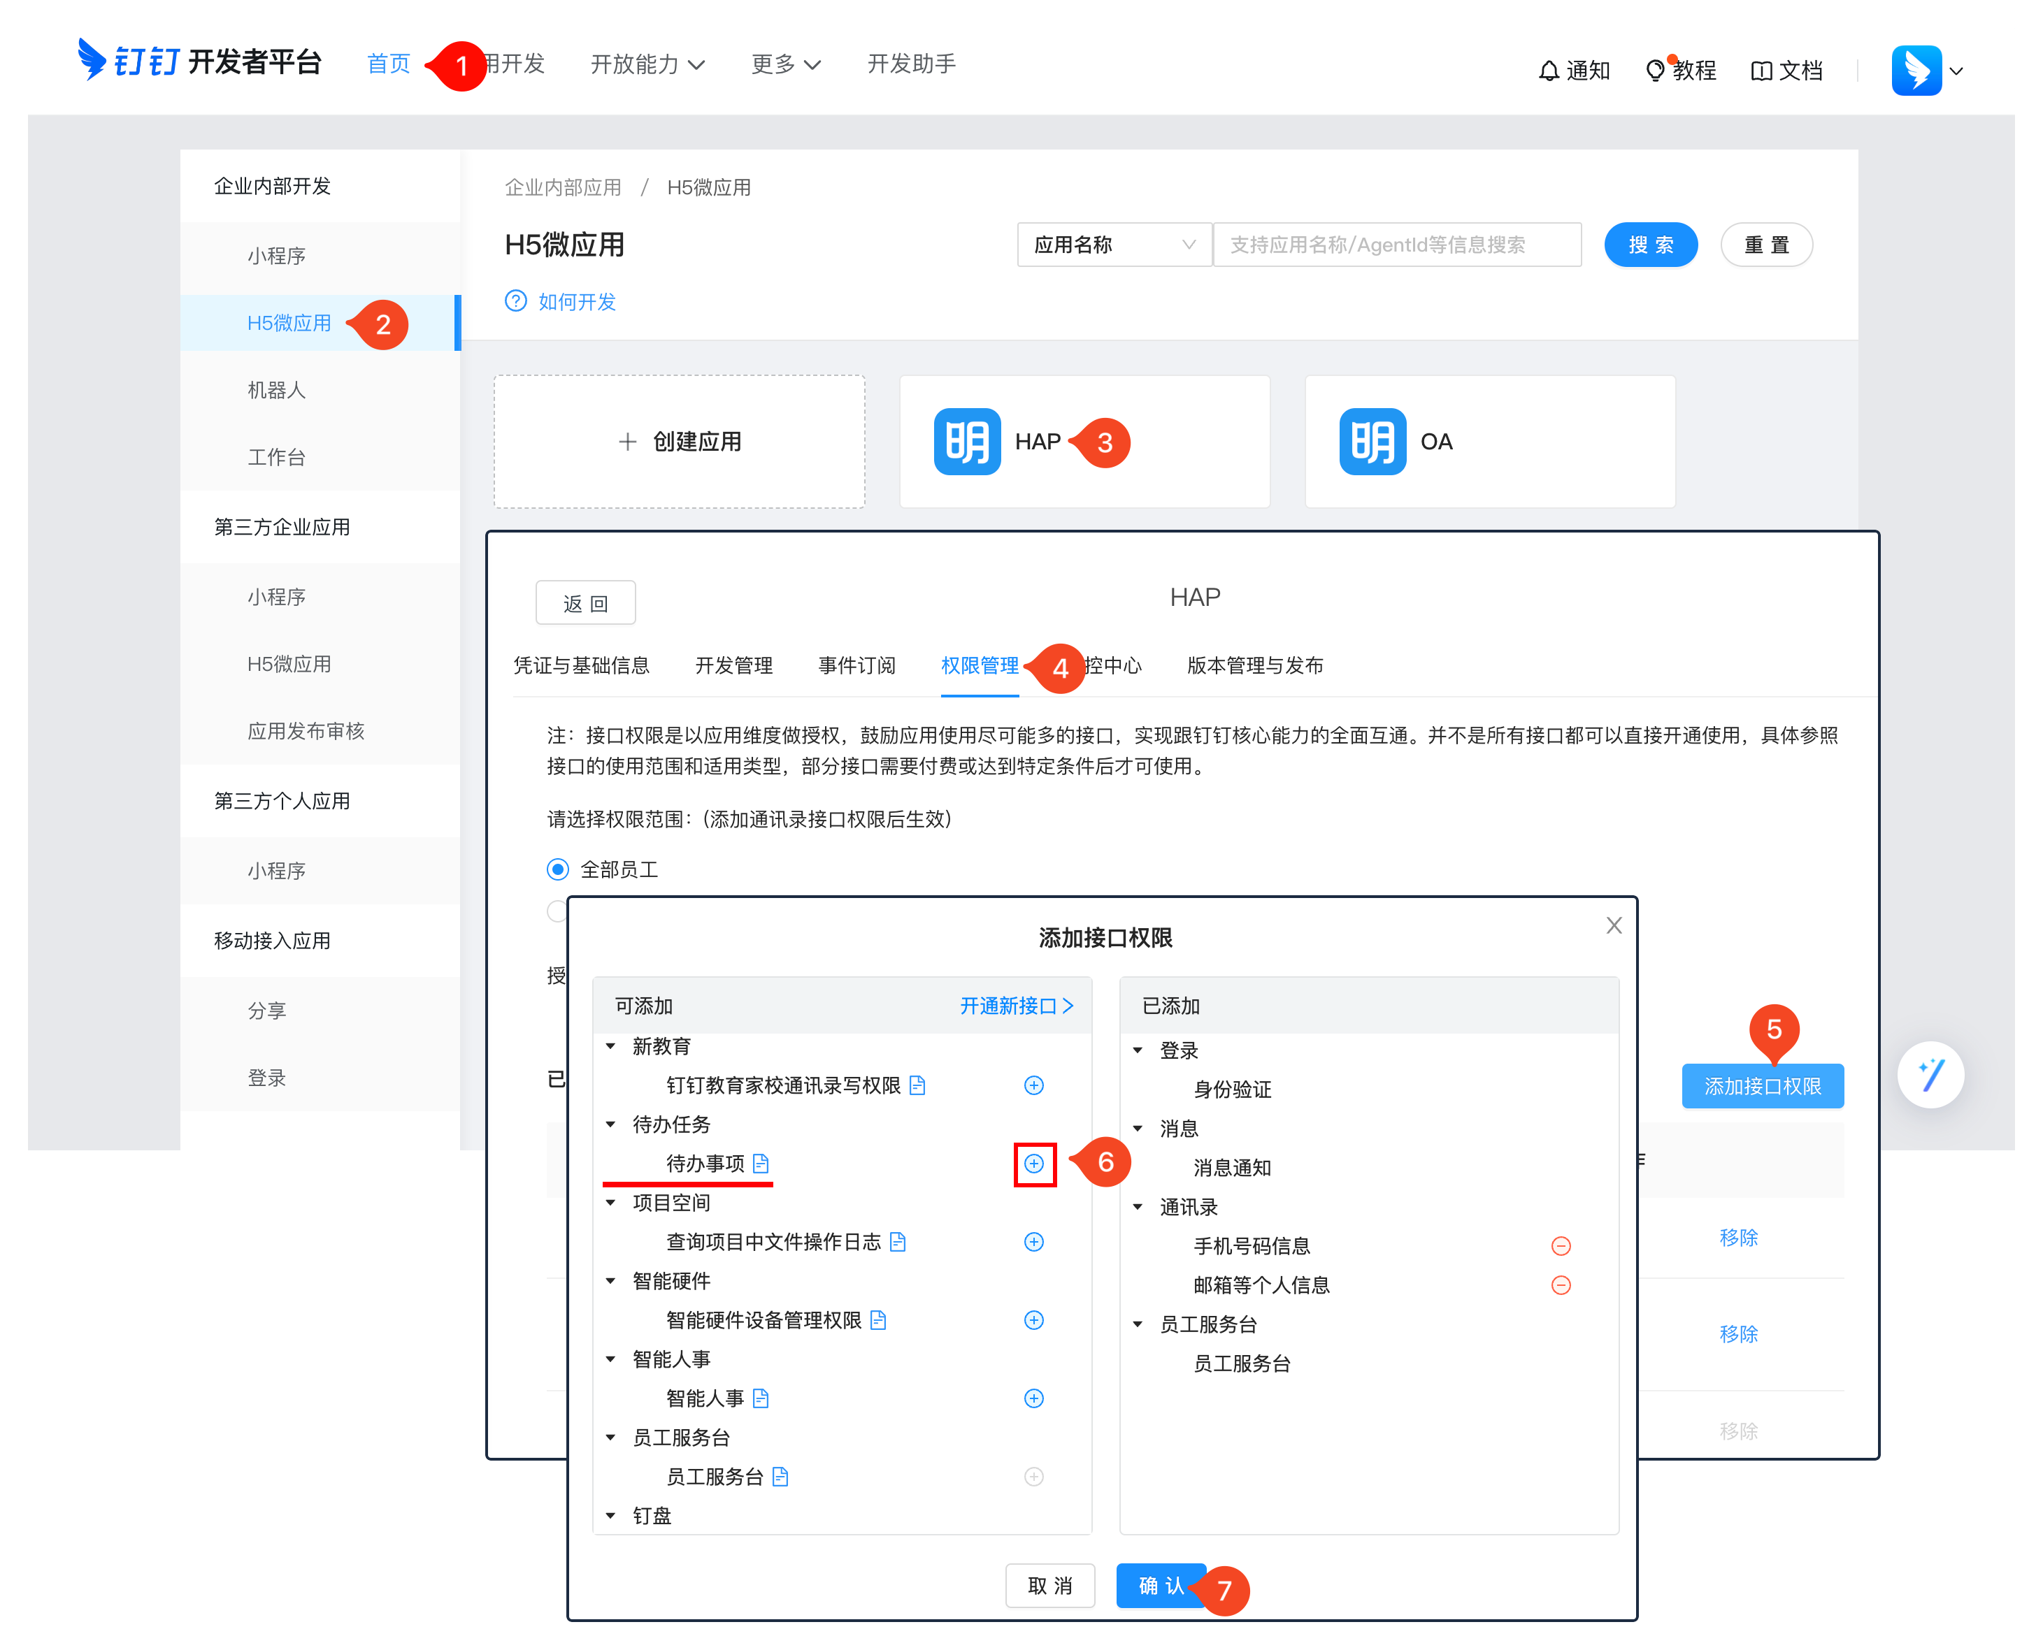Image resolution: width=2043 pixels, height=1650 pixels.
Task: Click the HAP app icon
Action: [967, 442]
